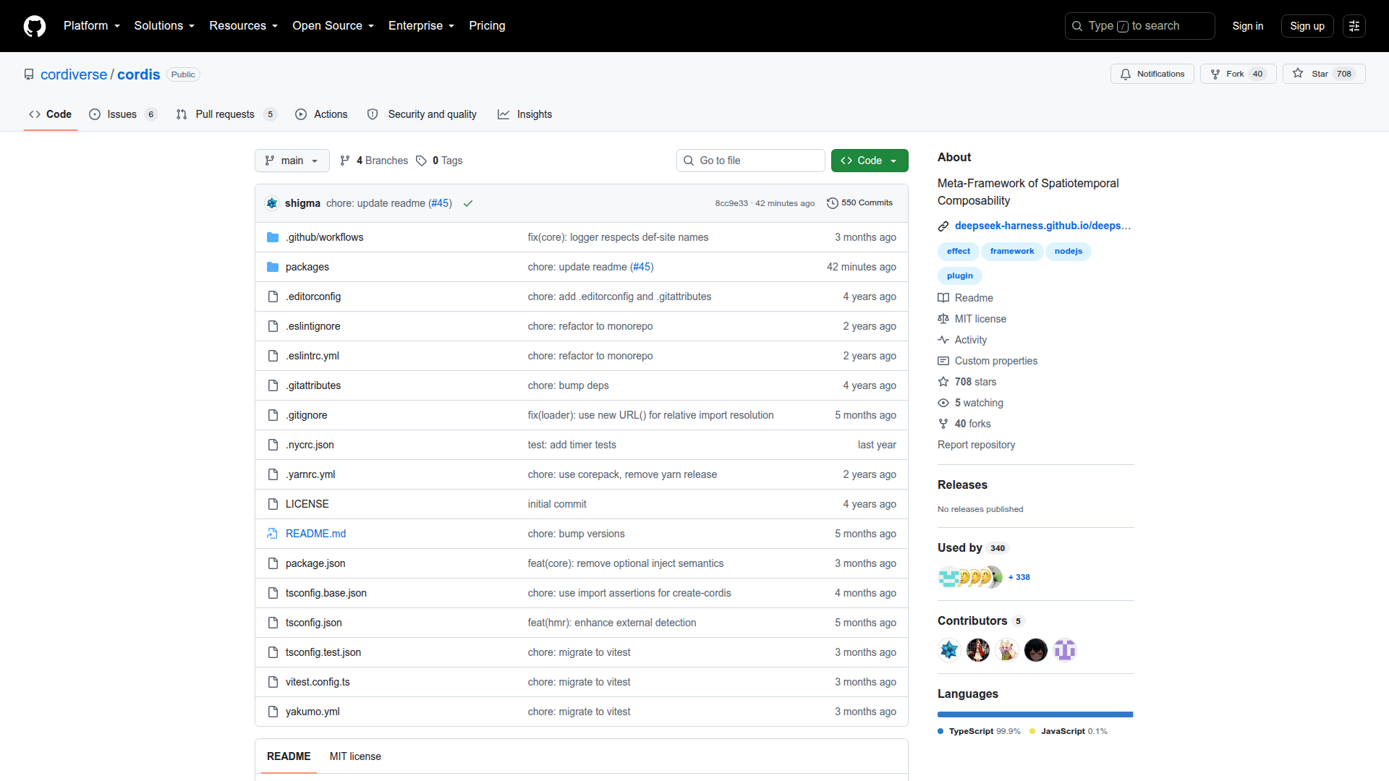Open the Issues tab

[122, 114]
